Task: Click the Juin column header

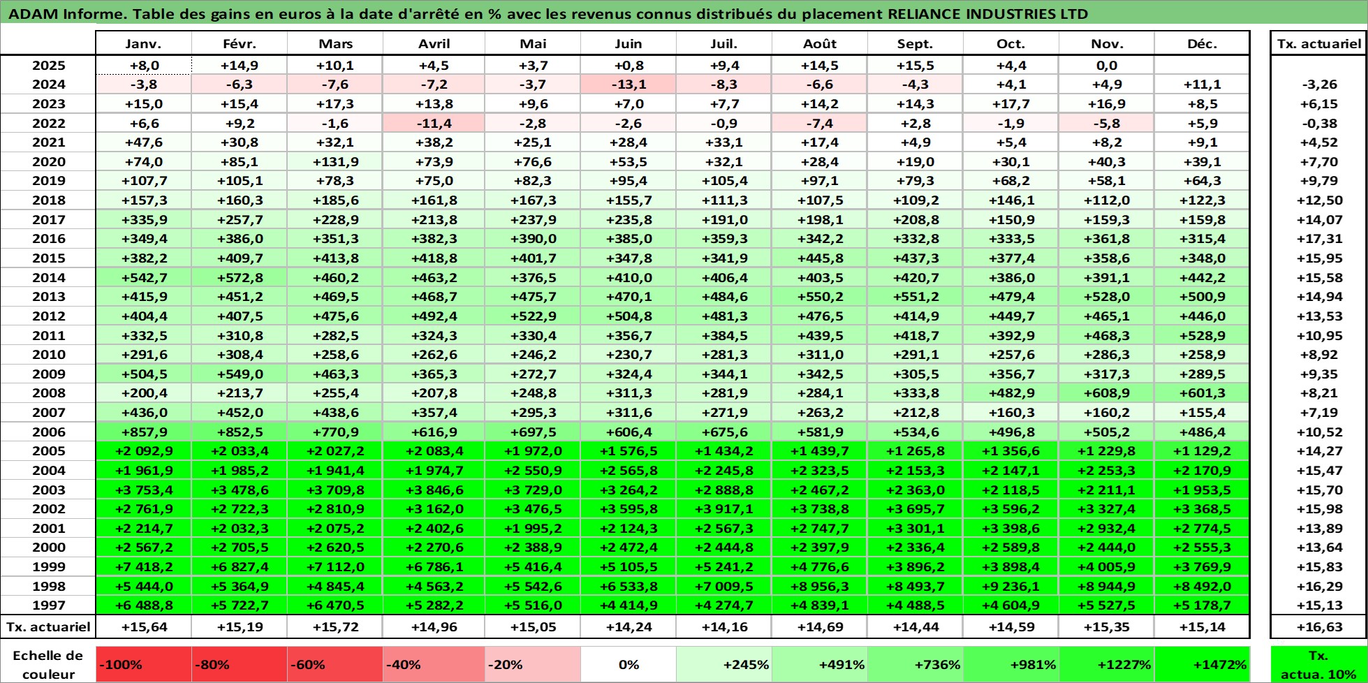Action: pyautogui.click(x=628, y=43)
